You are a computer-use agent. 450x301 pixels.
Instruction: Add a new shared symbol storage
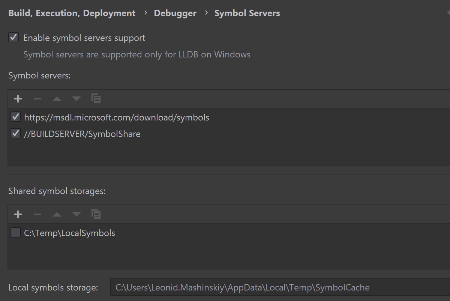tap(18, 214)
